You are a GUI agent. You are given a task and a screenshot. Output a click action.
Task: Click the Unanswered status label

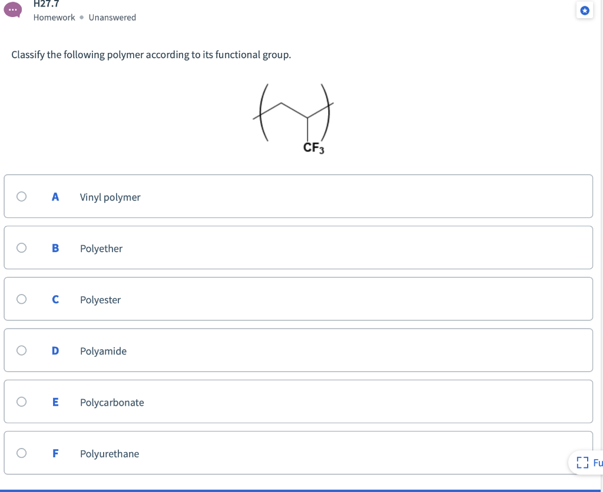point(112,17)
